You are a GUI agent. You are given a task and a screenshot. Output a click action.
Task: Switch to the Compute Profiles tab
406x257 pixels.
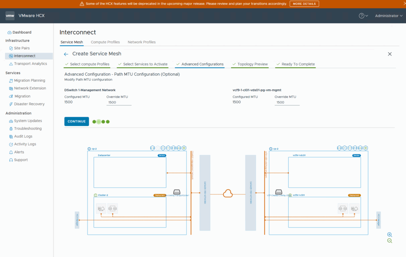(105, 42)
